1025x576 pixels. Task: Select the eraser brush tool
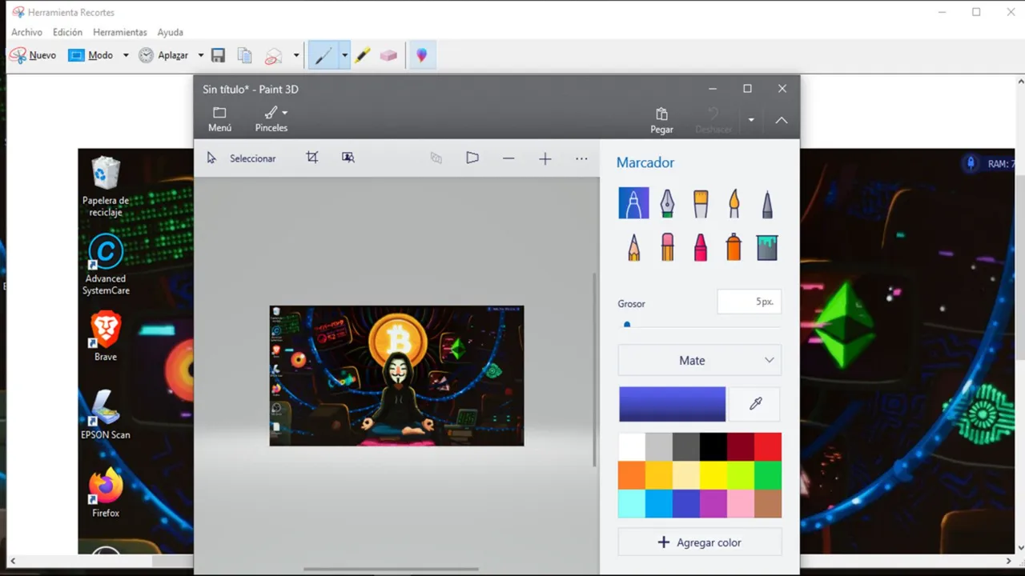667,247
